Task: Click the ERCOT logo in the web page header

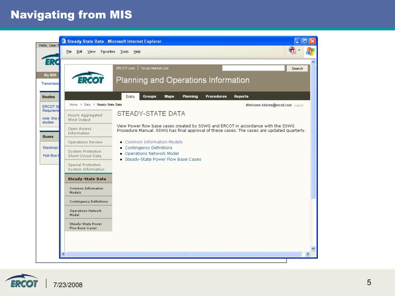Action: coord(88,78)
